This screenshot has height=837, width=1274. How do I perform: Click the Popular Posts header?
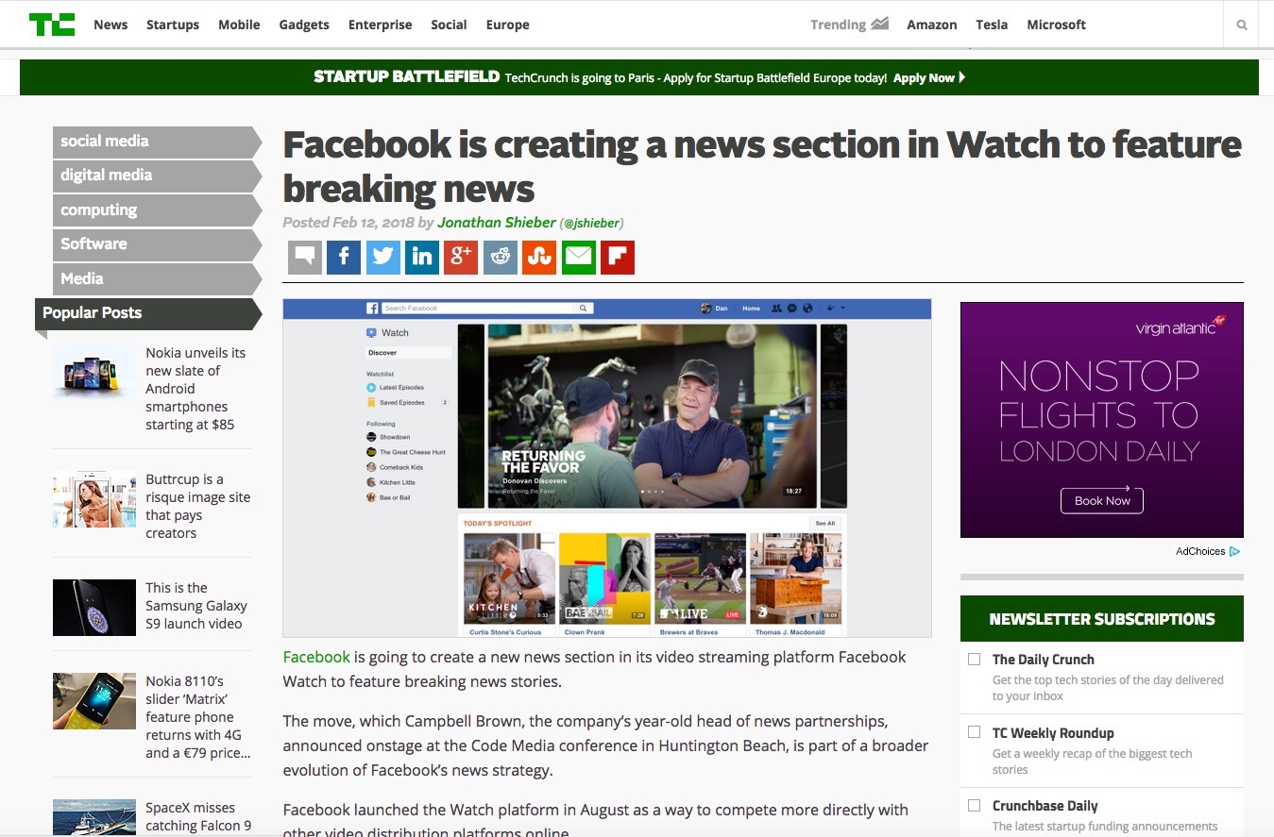[x=148, y=313]
